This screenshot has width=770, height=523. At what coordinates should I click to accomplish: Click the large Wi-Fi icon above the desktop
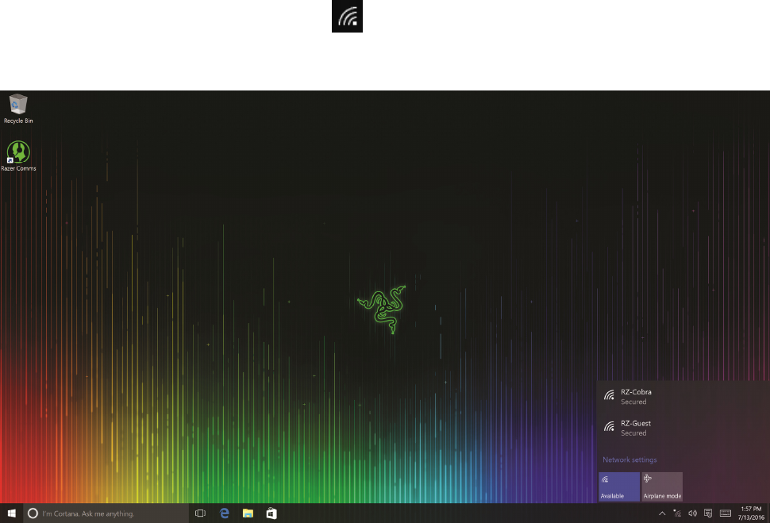coord(347,16)
